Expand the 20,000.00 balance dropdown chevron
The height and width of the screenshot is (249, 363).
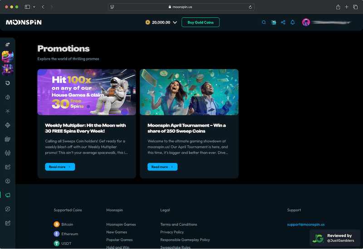(175, 23)
